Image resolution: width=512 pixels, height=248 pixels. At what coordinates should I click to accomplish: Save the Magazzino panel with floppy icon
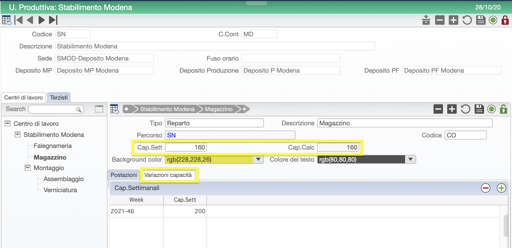[479, 109]
